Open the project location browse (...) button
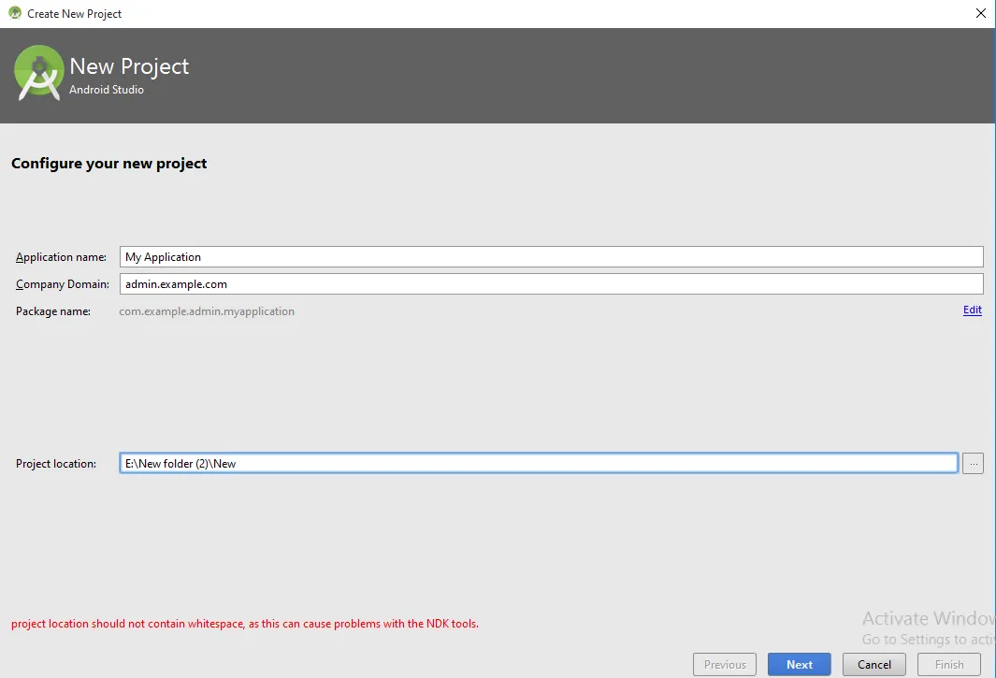This screenshot has width=996, height=678. point(974,463)
